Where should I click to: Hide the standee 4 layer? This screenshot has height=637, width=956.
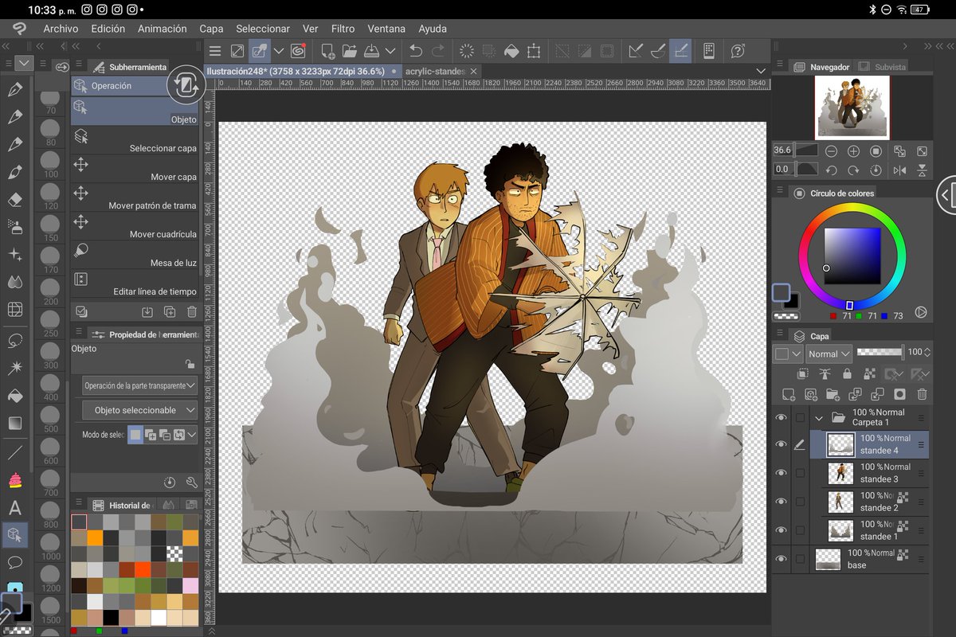click(781, 444)
